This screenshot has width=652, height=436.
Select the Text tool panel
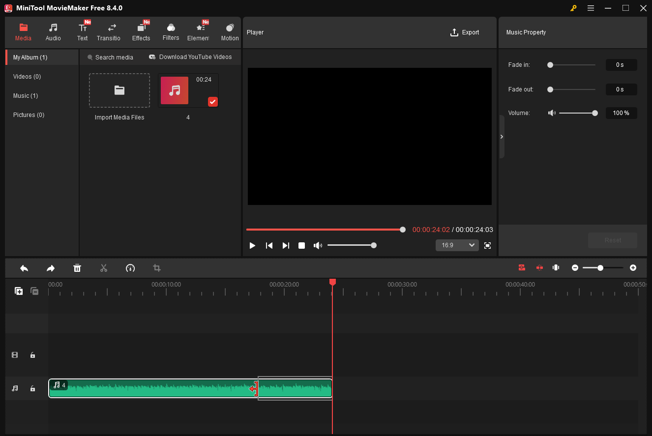pyautogui.click(x=82, y=32)
